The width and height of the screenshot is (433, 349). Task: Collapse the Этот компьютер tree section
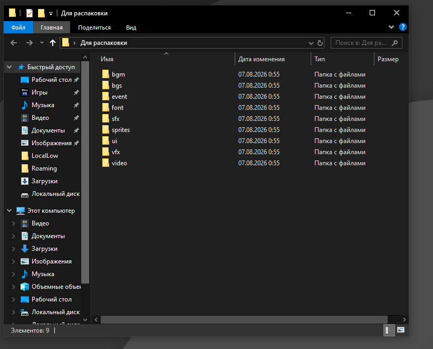point(9,211)
